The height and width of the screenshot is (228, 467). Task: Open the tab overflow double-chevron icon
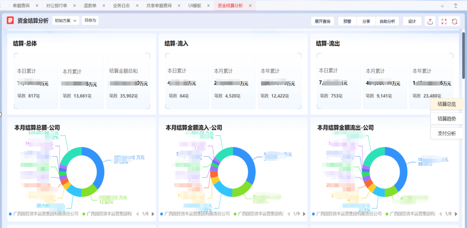point(442,6)
